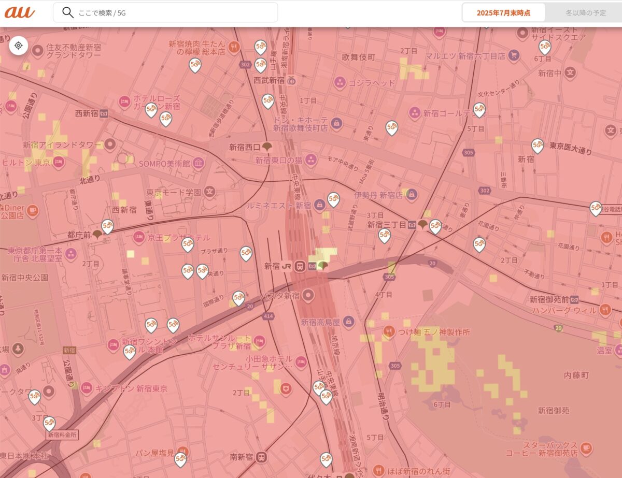Click the 新宿焼肉 牛たんの檸檬 restaurant icon

click(x=234, y=48)
